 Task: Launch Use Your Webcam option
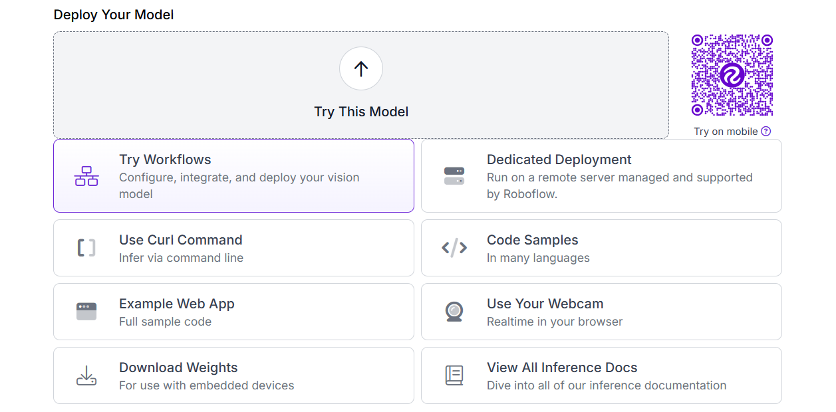point(545,304)
